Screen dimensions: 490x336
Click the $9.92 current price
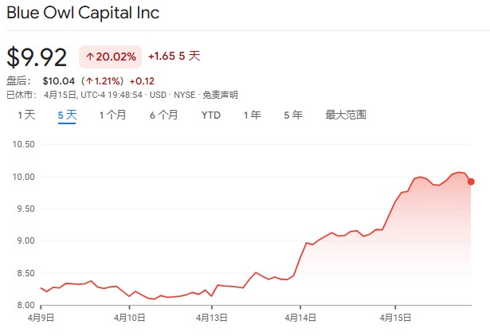click(37, 57)
